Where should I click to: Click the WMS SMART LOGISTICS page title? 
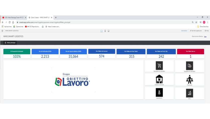[13, 36]
